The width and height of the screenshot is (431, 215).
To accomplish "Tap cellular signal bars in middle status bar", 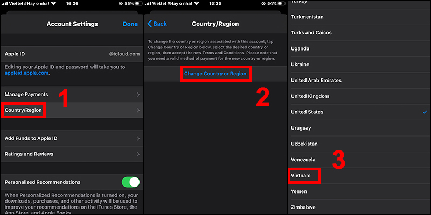I will 148,4.
